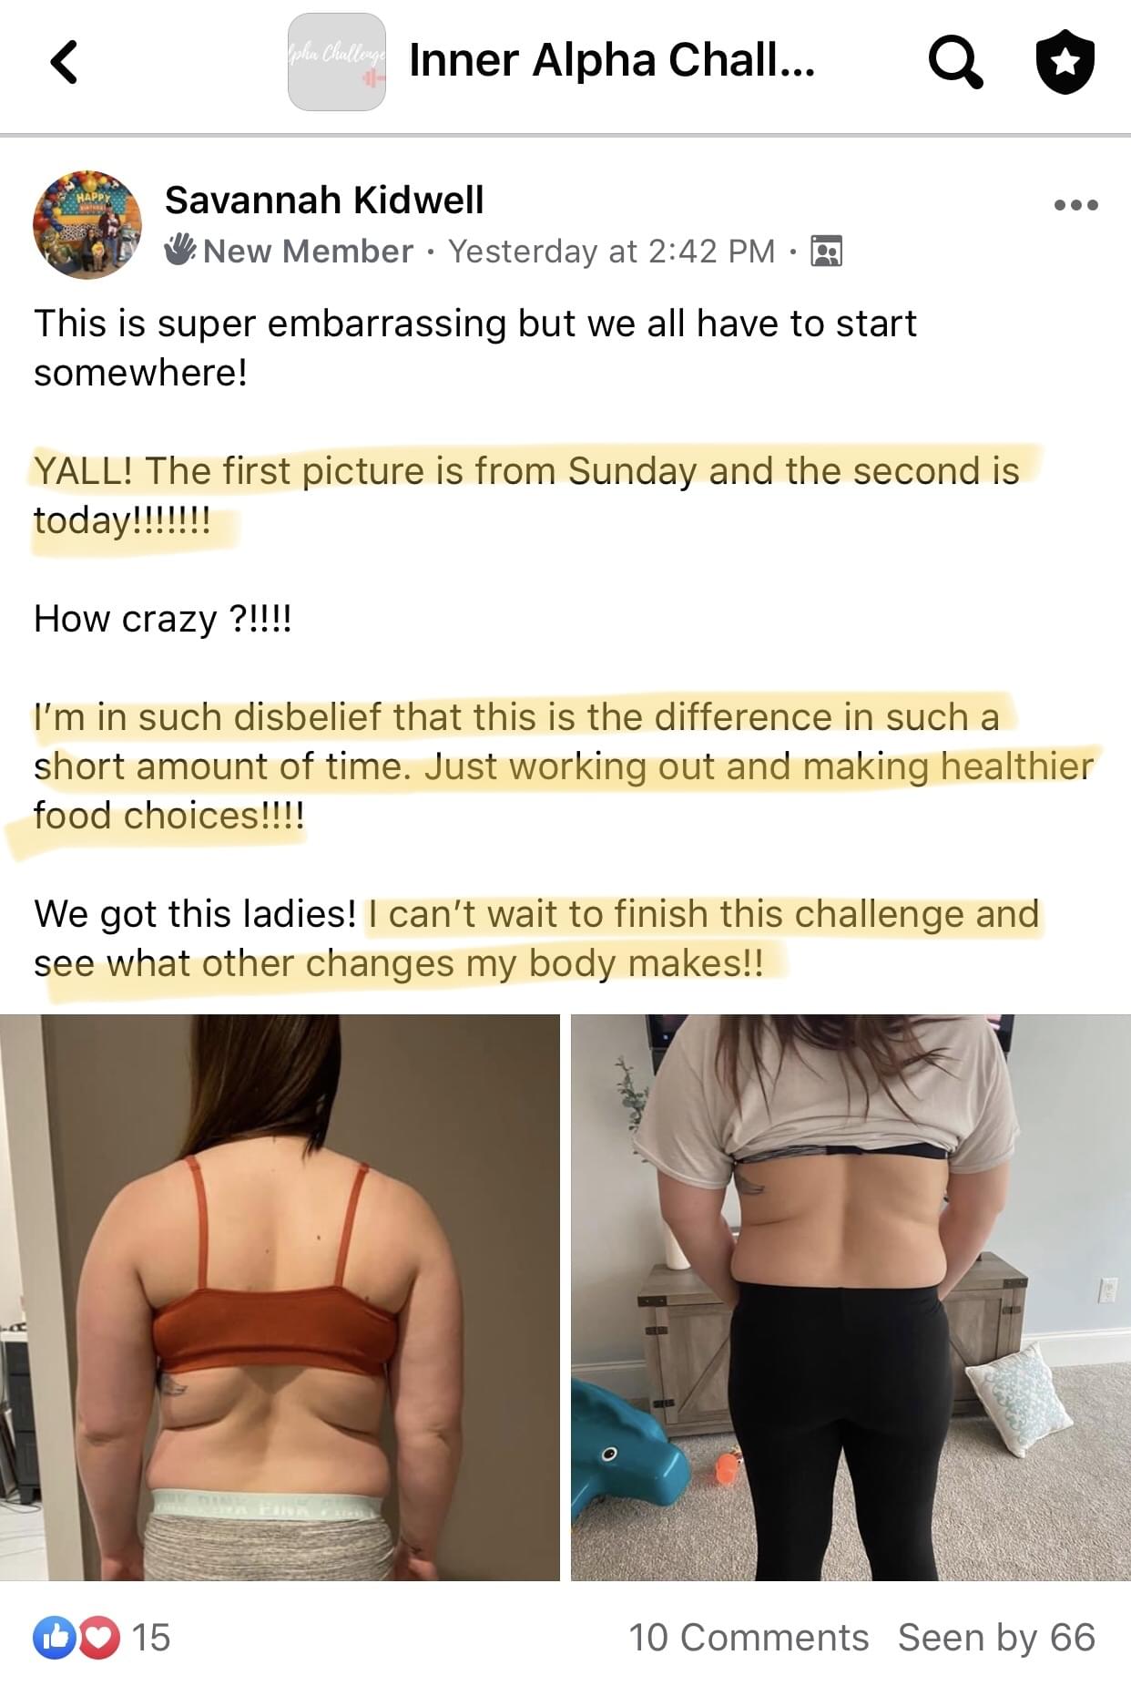This screenshot has height=1686, width=1131.
Task: Open the Seen by 66 list
Action: tap(996, 1638)
